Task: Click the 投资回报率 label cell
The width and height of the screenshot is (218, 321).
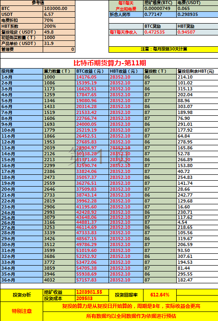Action: pyautogui.click(x=126, y=295)
